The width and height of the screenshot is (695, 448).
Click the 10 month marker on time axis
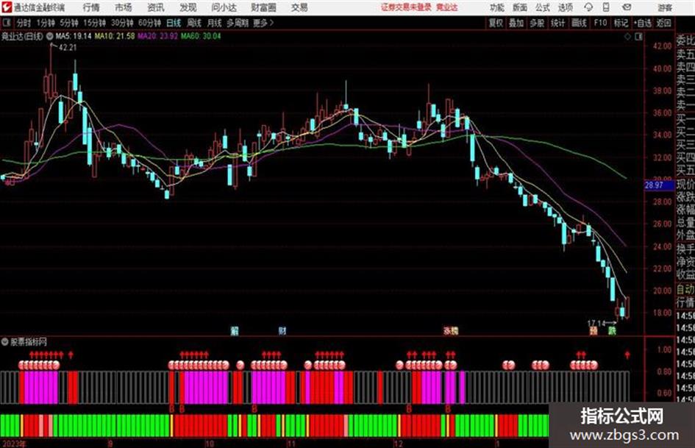pos(209,444)
